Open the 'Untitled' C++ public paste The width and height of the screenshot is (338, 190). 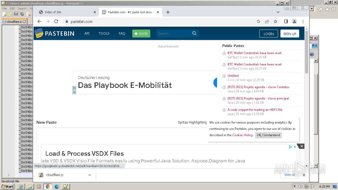(x=233, y=76)
